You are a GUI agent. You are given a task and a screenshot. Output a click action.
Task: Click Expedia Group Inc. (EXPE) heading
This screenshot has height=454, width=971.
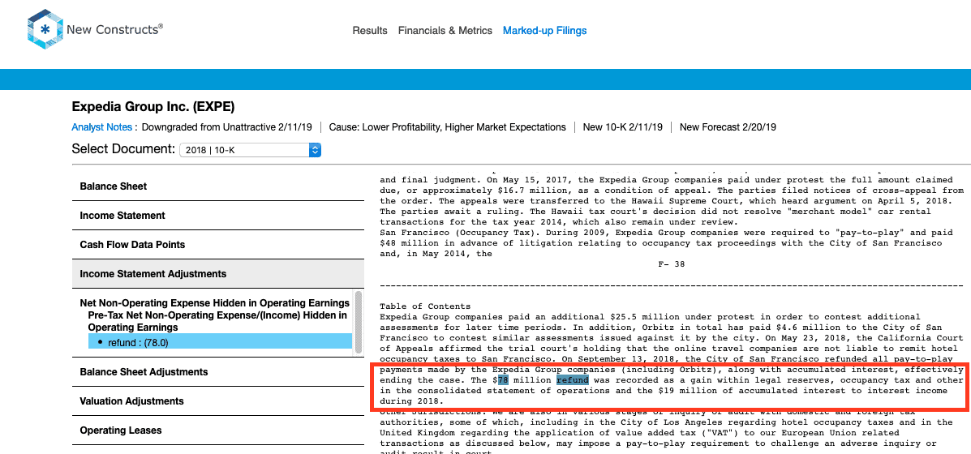tap(153, 106)
